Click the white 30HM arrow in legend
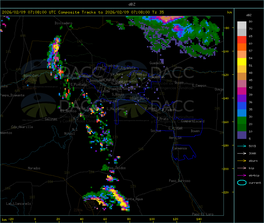Image resolution: width=264 pixels, height=223 pixels. [x=242, y=153]
